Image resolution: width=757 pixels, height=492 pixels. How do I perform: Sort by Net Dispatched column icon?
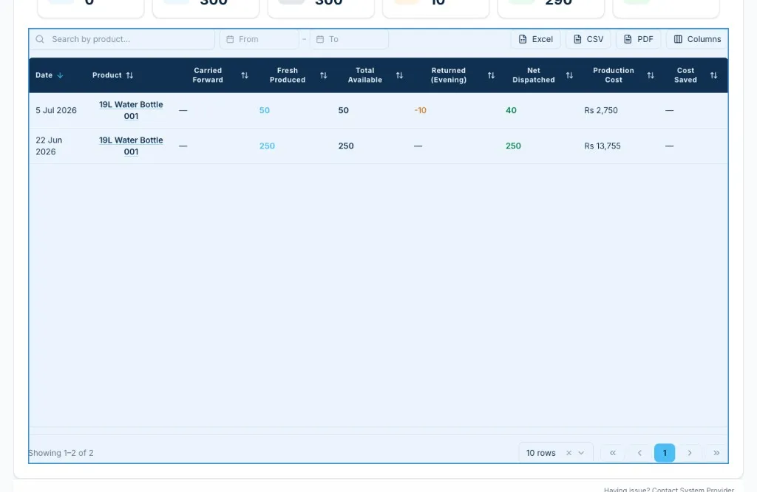coord(569,75)
